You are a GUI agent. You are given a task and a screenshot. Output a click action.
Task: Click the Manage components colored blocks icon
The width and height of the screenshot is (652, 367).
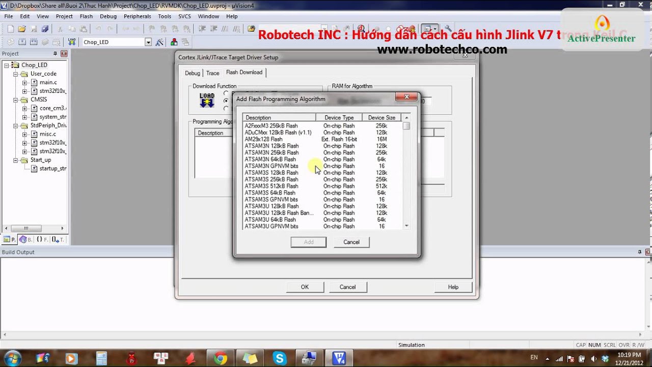[x=174, y=42]
